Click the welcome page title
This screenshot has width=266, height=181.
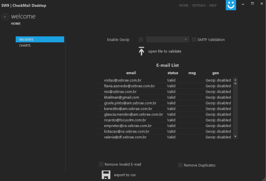(x=23, y=16)
